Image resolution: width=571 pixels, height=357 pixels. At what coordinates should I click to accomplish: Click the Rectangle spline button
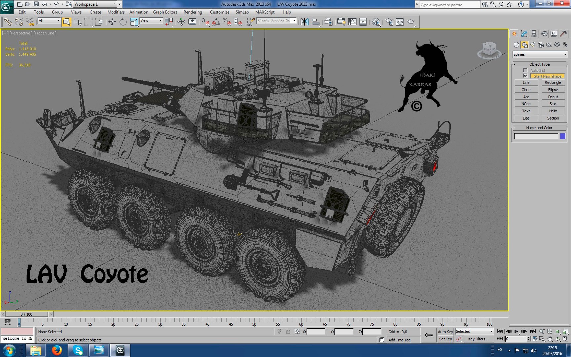pyautogui.click(x=553, y=83)
